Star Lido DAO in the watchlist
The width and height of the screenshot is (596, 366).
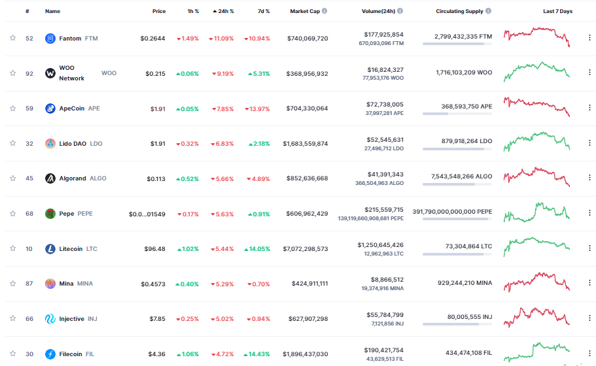tap(13, 142)
